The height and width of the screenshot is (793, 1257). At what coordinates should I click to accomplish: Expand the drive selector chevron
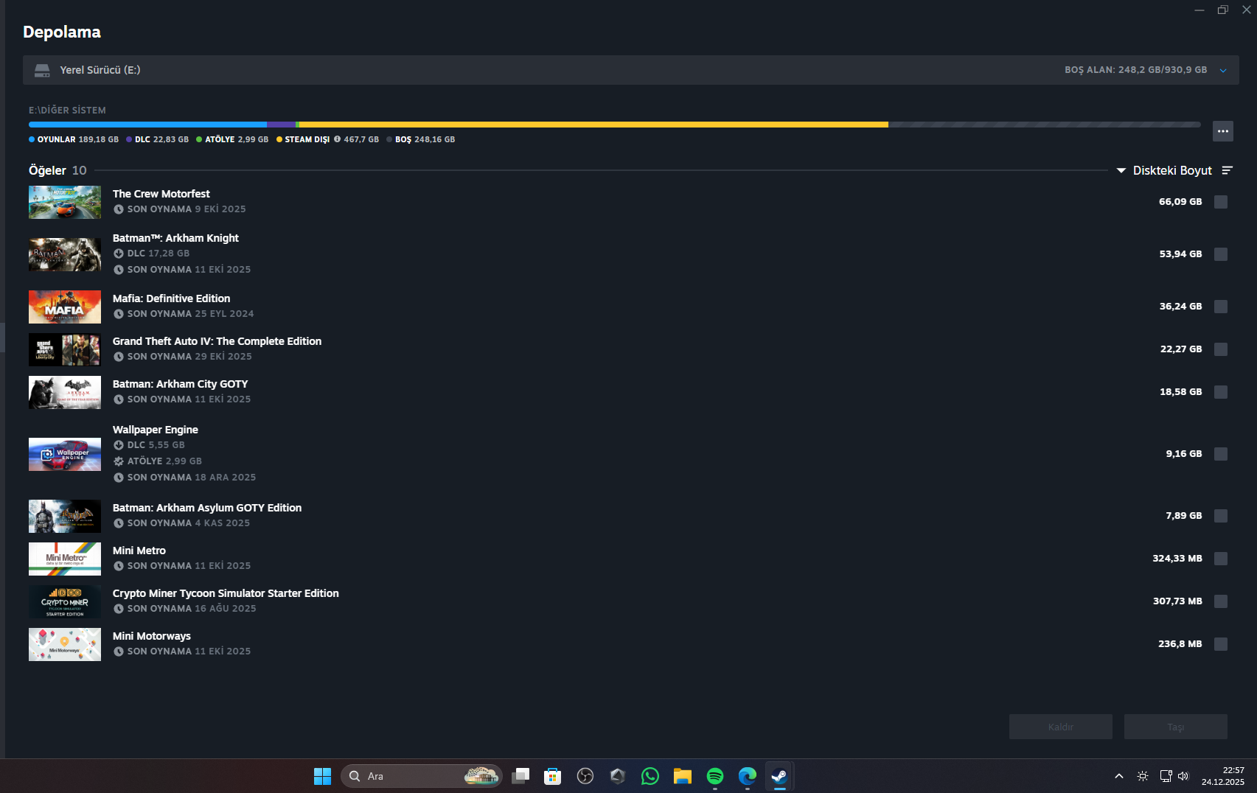1223,71
